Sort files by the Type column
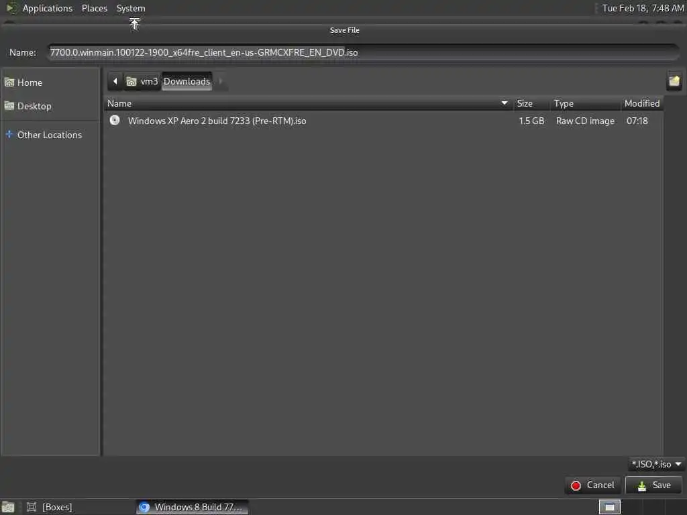 tap(585, 103)
